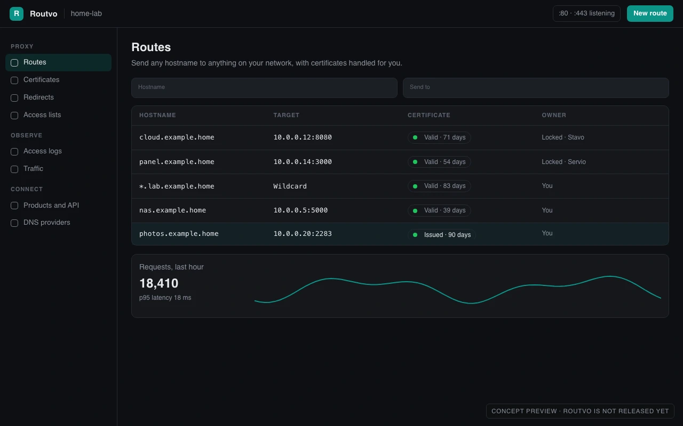Open Products and API
This screenshot has width=683, height=426.
click(58, 205)
